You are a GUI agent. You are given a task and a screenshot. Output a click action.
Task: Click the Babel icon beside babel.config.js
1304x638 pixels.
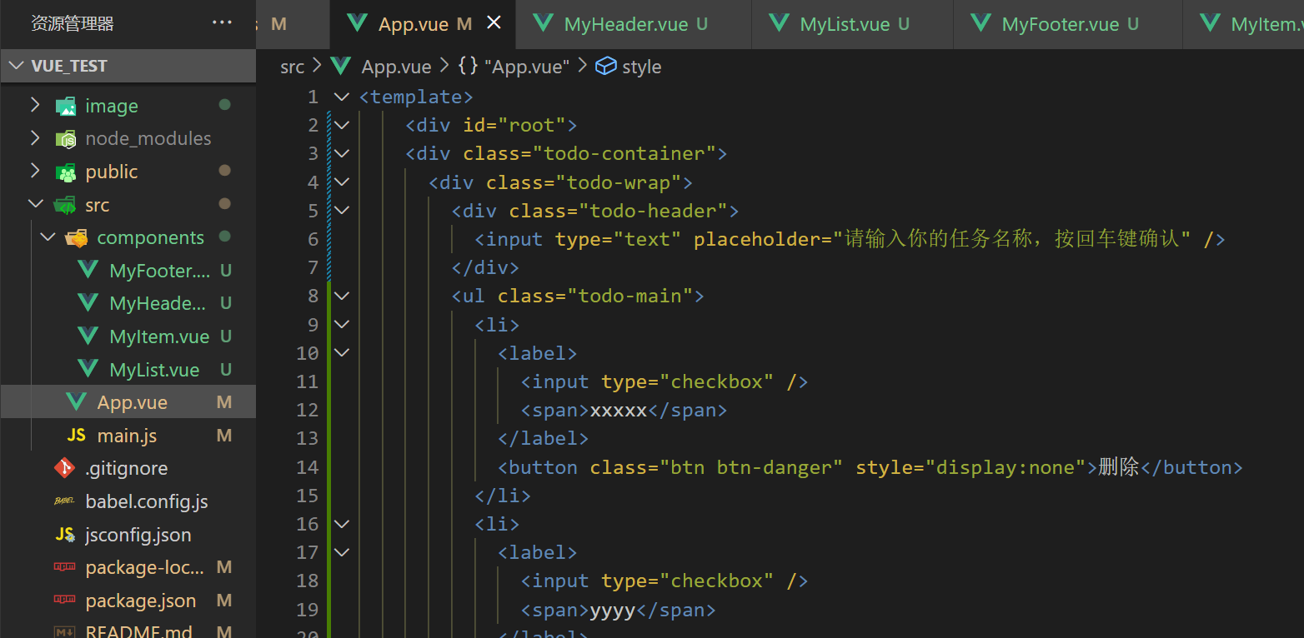coord(64,501)
